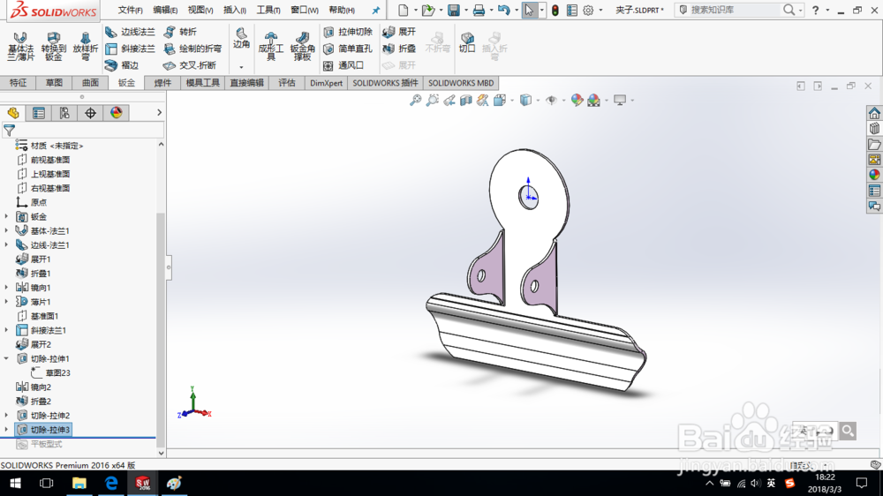Image resolution: width=883 pixels, height=496 pixels.
Task: Click the 搜索知识库 search field
Action: pyautogui.click(x=735, y=10)
